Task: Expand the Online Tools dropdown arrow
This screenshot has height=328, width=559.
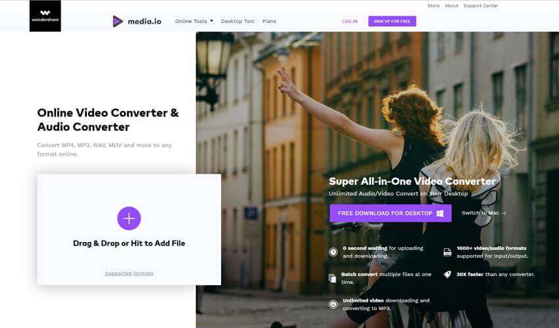Action: [211, 21]
